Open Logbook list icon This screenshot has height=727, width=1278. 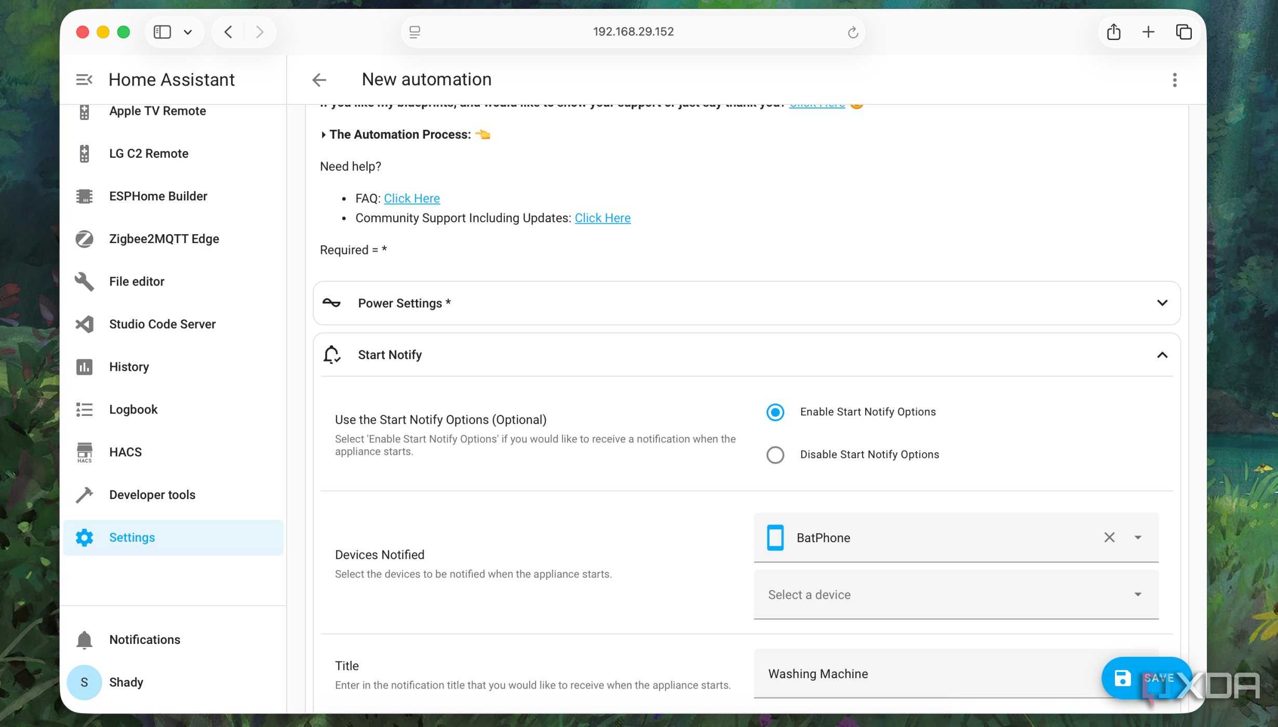coord(84,409)
